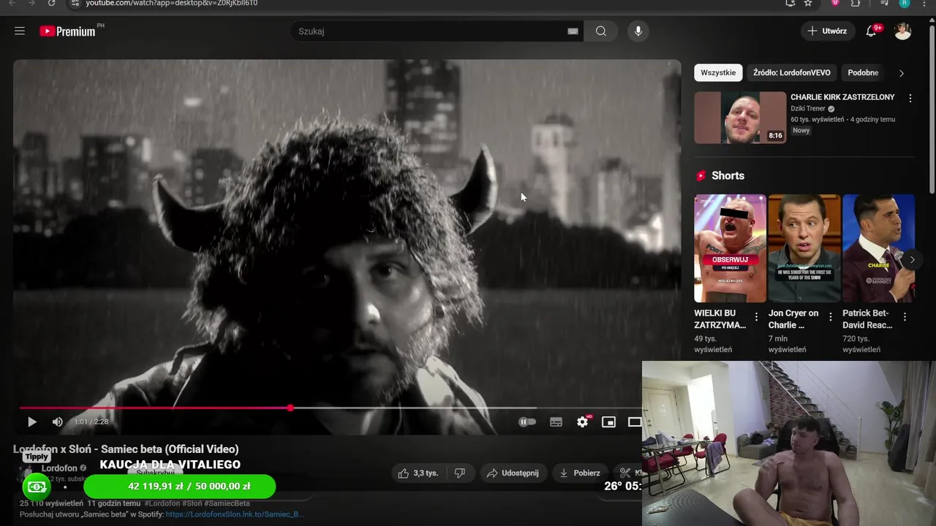Click the Utwórz create button
The image size is (936, 526).
827,31
